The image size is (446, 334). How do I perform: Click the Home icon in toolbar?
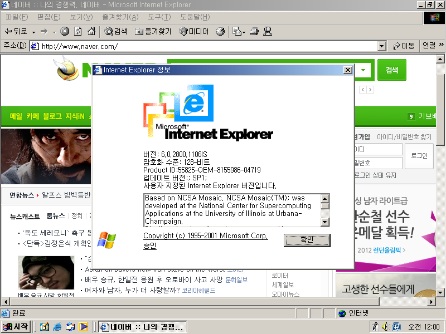tap(91, 31)
